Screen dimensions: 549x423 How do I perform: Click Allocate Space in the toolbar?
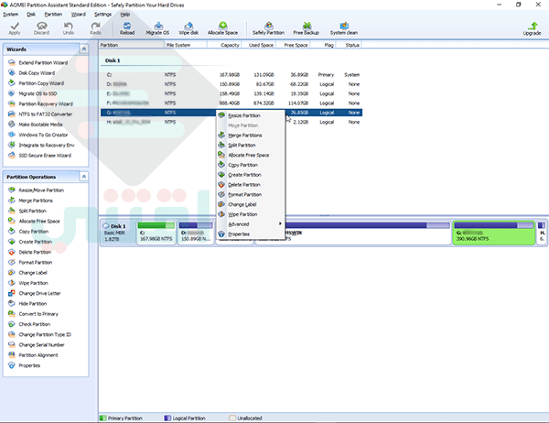pos(222,28)
